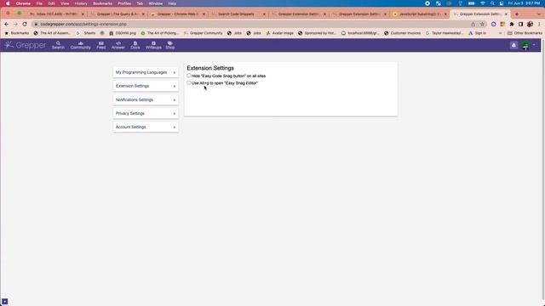Image resolution: width=545 pixels, height=306 pixels.
Task: Bookmark this page with star icon
Action: click(482, 25)
